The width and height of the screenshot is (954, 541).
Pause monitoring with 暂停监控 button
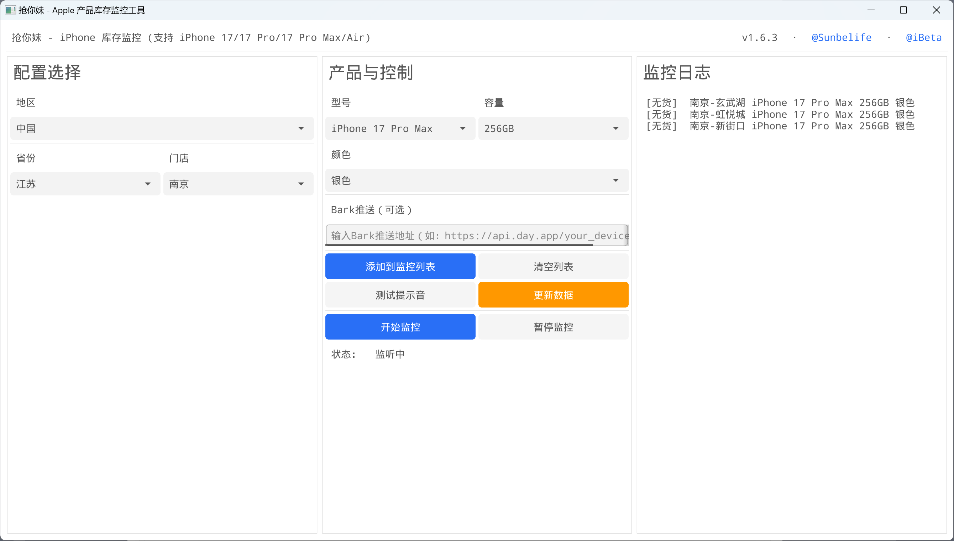[553, 327]
